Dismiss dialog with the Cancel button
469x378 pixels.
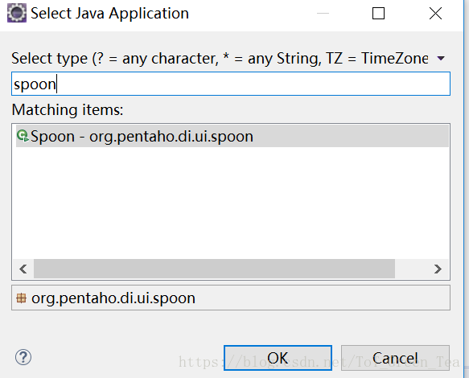[395, 358]
